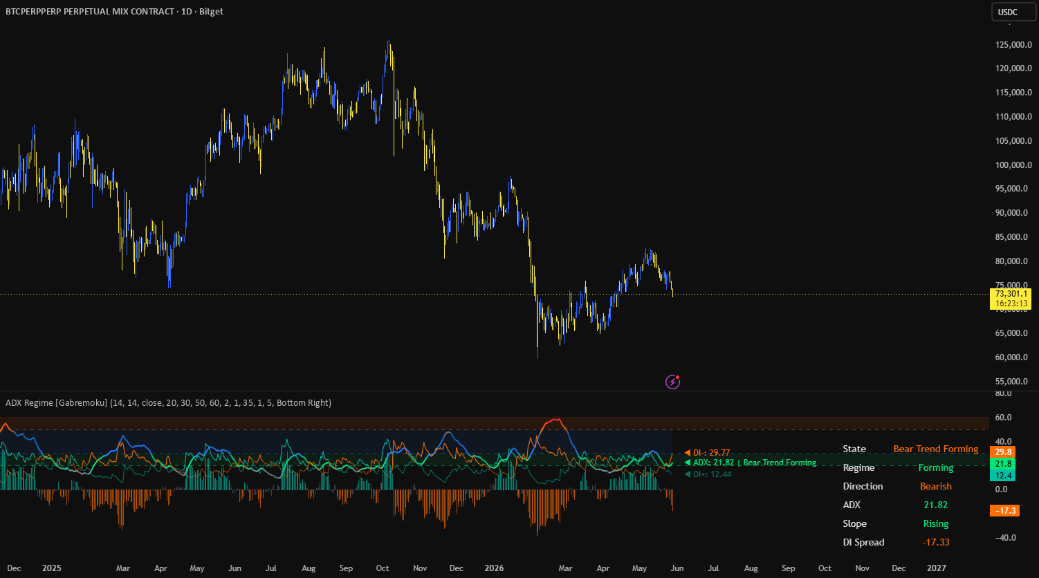Viewport: 1039px width, 578px height.
Task: Click the current price label 73,301.1
Action: click(1011, 294)
